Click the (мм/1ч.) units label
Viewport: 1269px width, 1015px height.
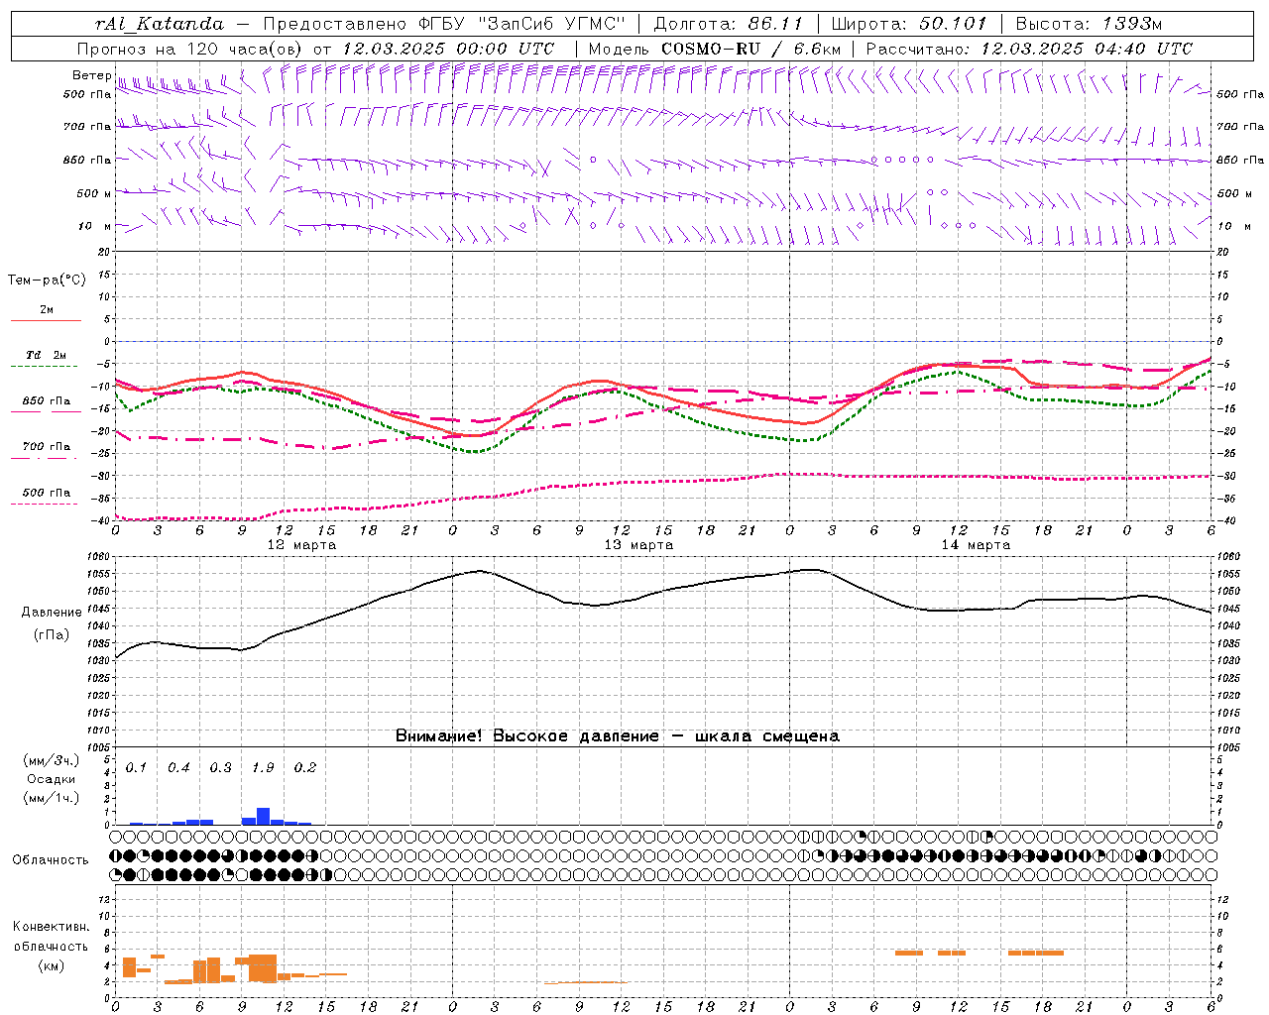[x=51, y=798]
